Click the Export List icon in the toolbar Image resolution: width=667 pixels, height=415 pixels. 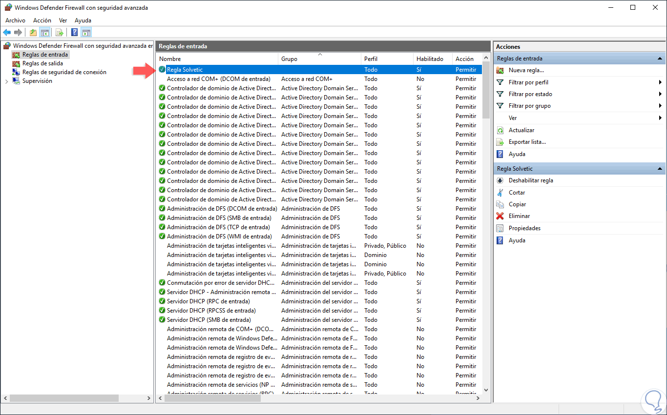tap(60, 33)
